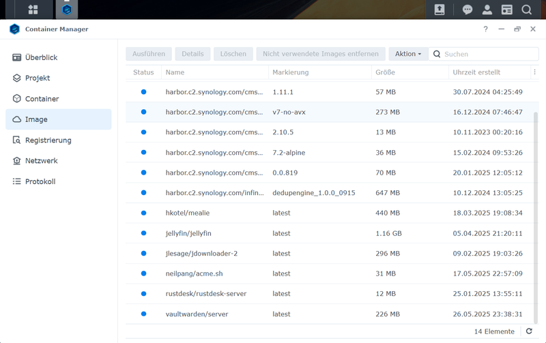Sort by the Größe column header
The width and height of the screenshot is (546, 343).
click(410, 72)
